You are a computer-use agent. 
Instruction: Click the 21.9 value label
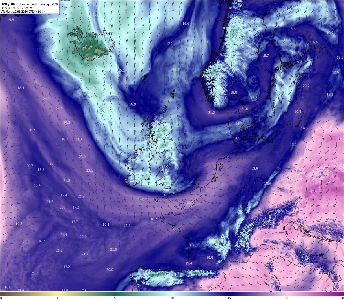point(81,196)
